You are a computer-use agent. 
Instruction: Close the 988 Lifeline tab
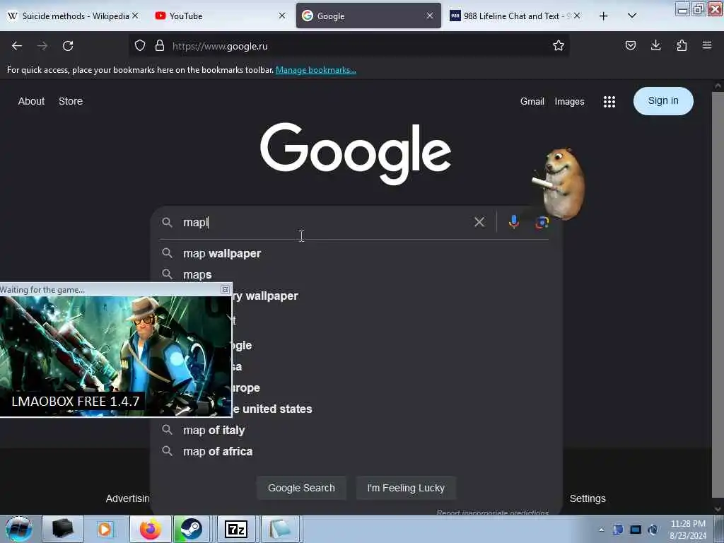pos(577,16)
